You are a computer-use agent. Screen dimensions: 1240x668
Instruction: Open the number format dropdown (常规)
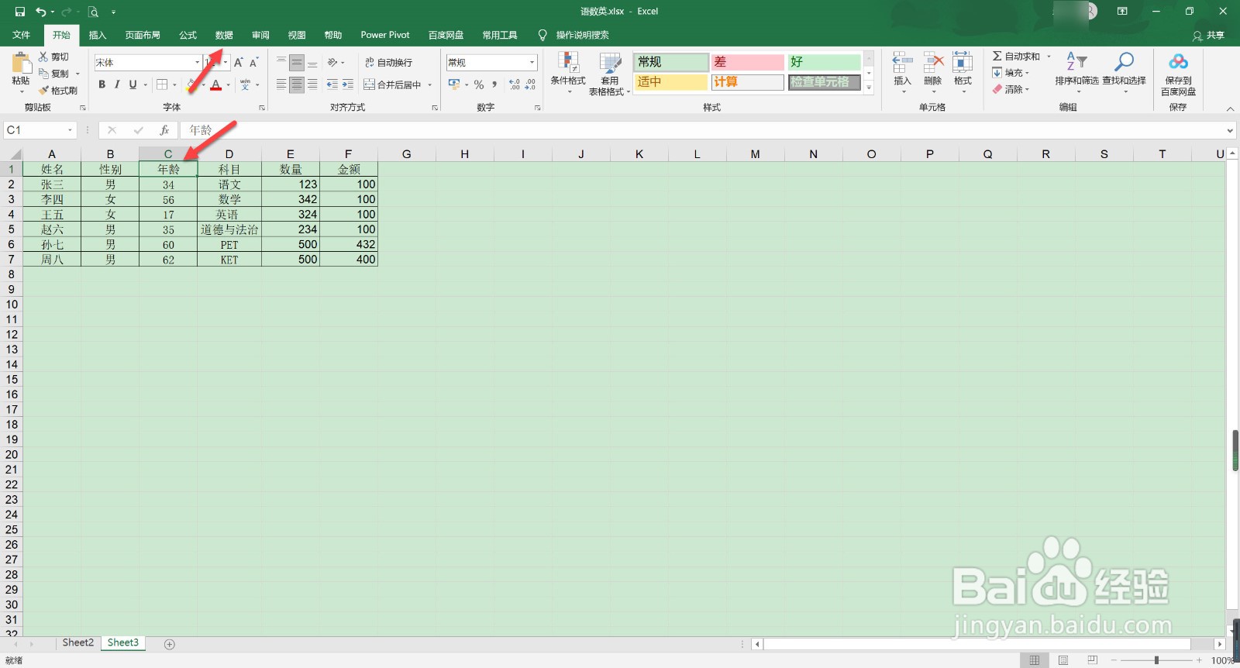coord(532,62)
